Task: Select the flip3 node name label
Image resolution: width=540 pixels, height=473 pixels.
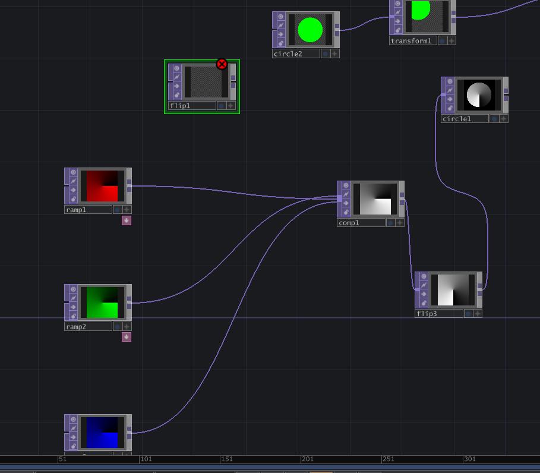Action: (x=439, y=314)
